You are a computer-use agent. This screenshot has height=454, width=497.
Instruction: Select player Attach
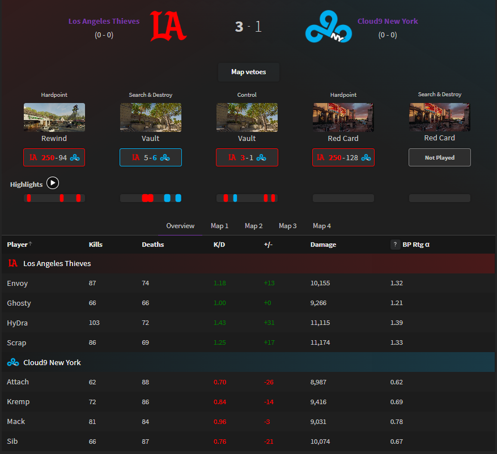(18, 382)
